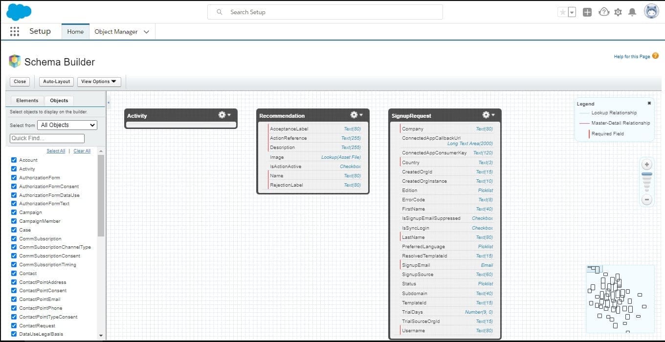
Task: Open the App Launcher grid icon
Action: 15,31
